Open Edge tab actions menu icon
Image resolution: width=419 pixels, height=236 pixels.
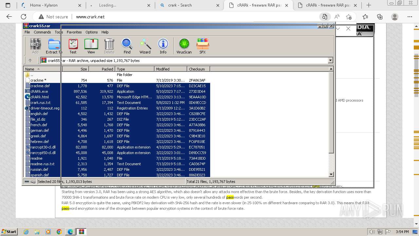(x=8, y=5)
